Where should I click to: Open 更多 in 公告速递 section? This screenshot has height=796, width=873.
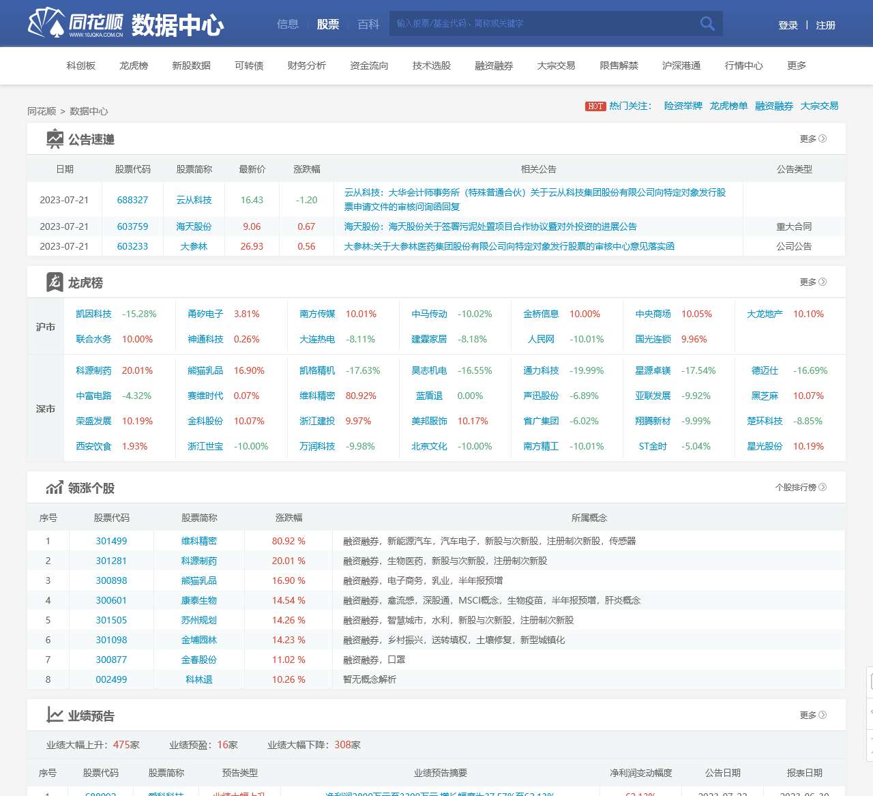(813, 138)
